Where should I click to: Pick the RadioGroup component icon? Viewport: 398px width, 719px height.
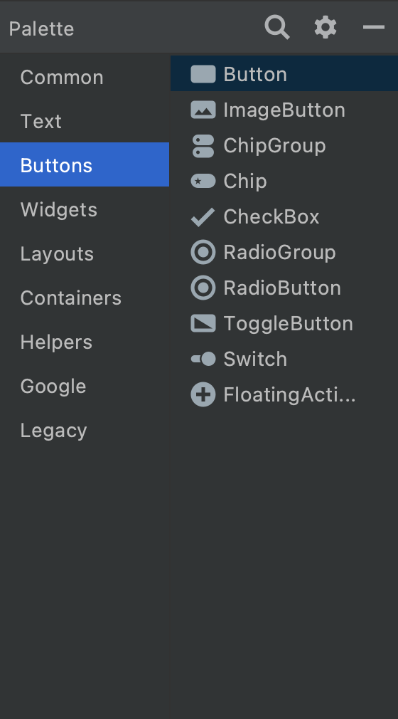point(203,252)
